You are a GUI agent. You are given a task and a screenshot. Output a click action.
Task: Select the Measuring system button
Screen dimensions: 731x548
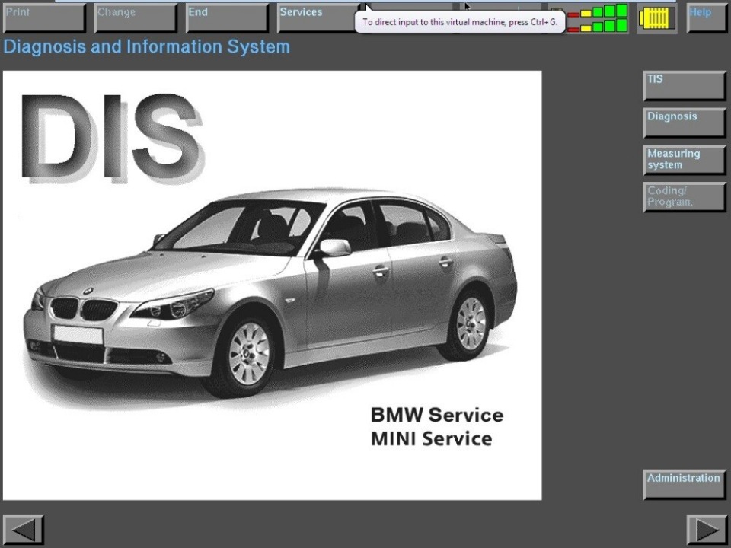click(x=685, y=160)
